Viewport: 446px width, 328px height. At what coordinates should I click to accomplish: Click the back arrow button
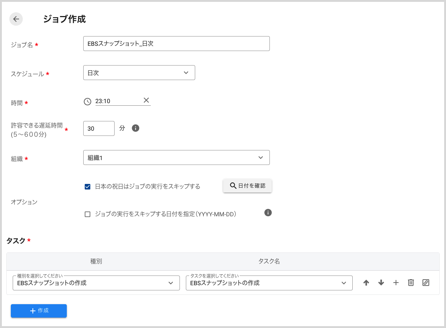16,19
